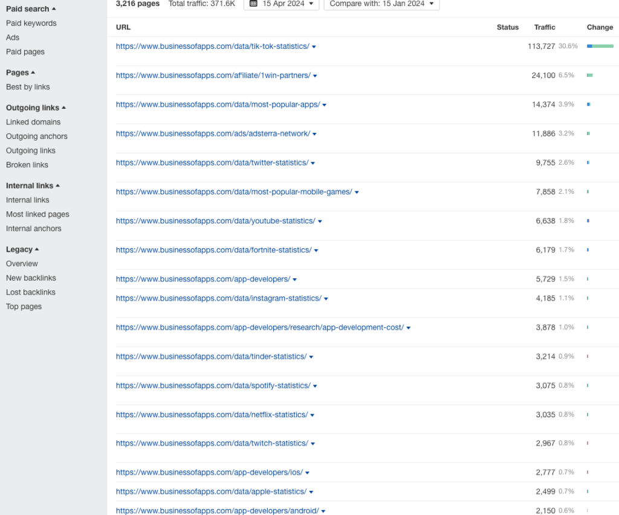Collapse the Outgoing links section

[35, 107]
